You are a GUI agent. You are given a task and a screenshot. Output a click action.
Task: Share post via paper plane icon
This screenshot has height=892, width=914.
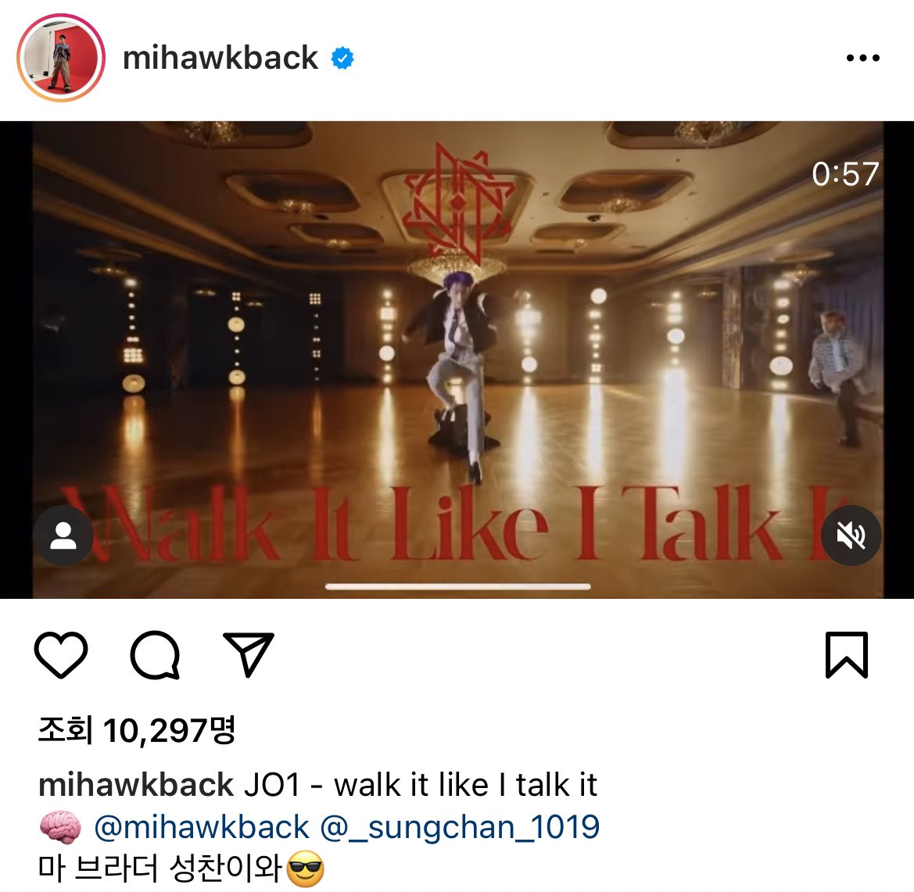249,654
